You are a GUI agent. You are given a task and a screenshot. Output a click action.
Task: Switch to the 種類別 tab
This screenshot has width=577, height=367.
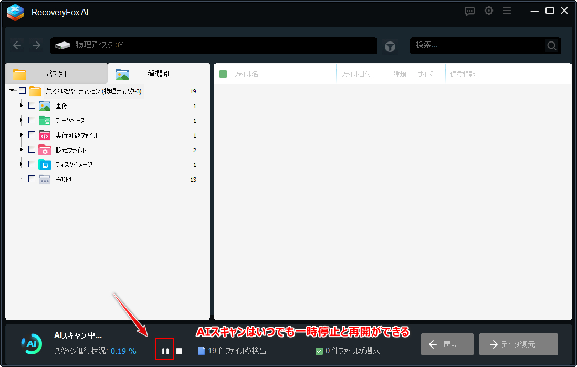159,74
